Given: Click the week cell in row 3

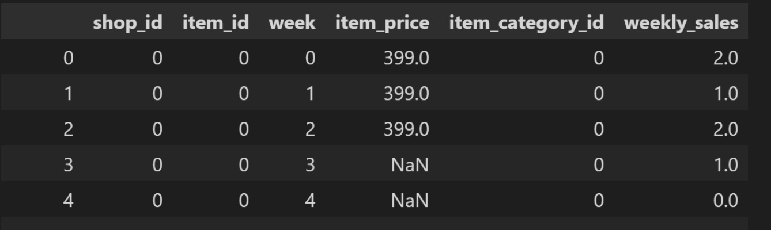Looking at the screenshot, I should coord(309,165).
